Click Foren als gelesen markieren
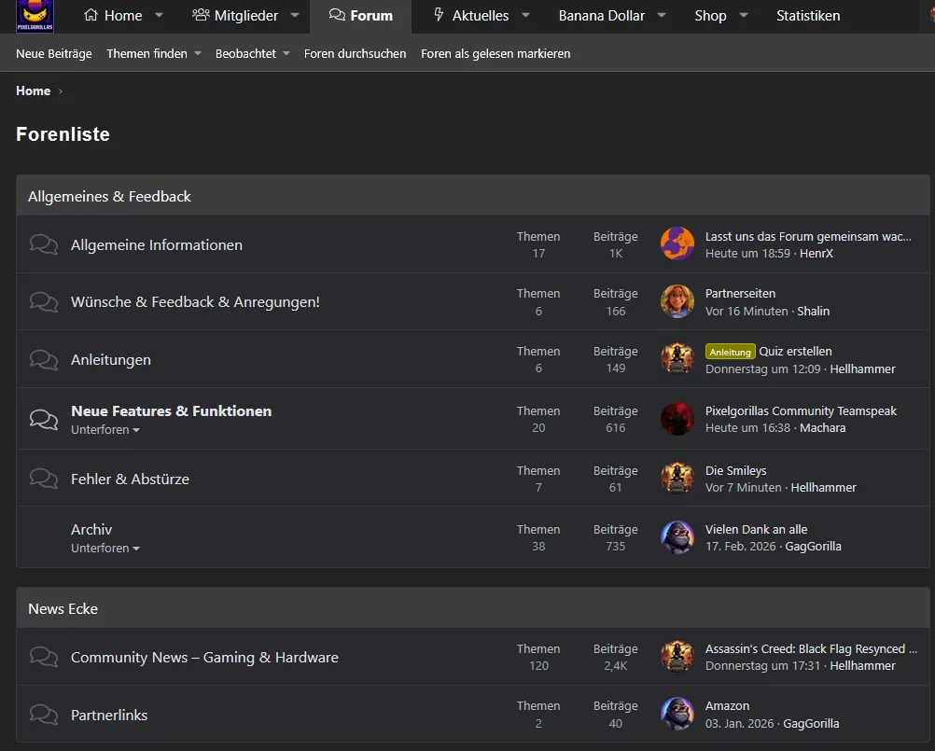935x751 pixels. click(x=495, y=54)
